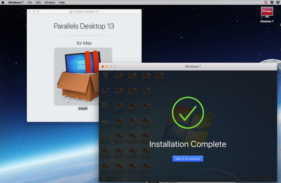The width and height of the screenshot is (281, 183).
Task: Click the Parallels menu bar status icon
Action: (266, 2)
